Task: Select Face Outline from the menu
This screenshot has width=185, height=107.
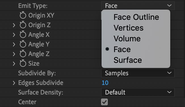Action: tap(136, 17)
